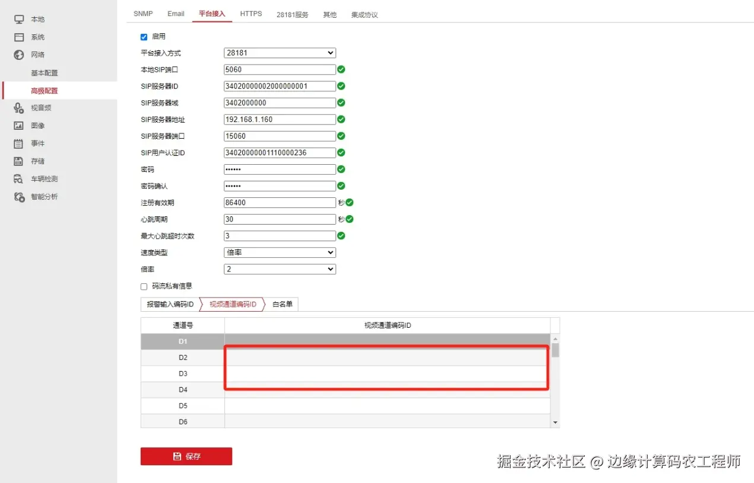This screenshot has height=483, width=754.
Task: Click the 本地SIP端口 input field
Action: 280,69
